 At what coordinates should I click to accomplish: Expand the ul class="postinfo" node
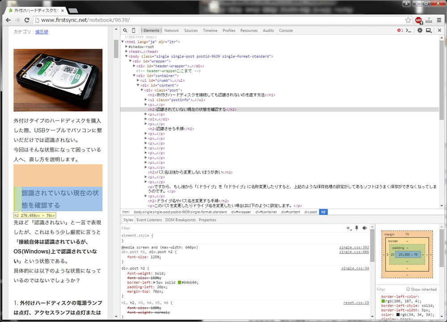pos(146,100)
